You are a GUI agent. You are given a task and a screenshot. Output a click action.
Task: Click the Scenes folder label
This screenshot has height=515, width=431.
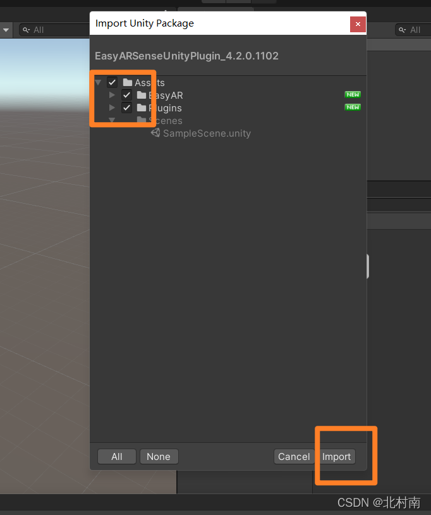coord(166,121)
